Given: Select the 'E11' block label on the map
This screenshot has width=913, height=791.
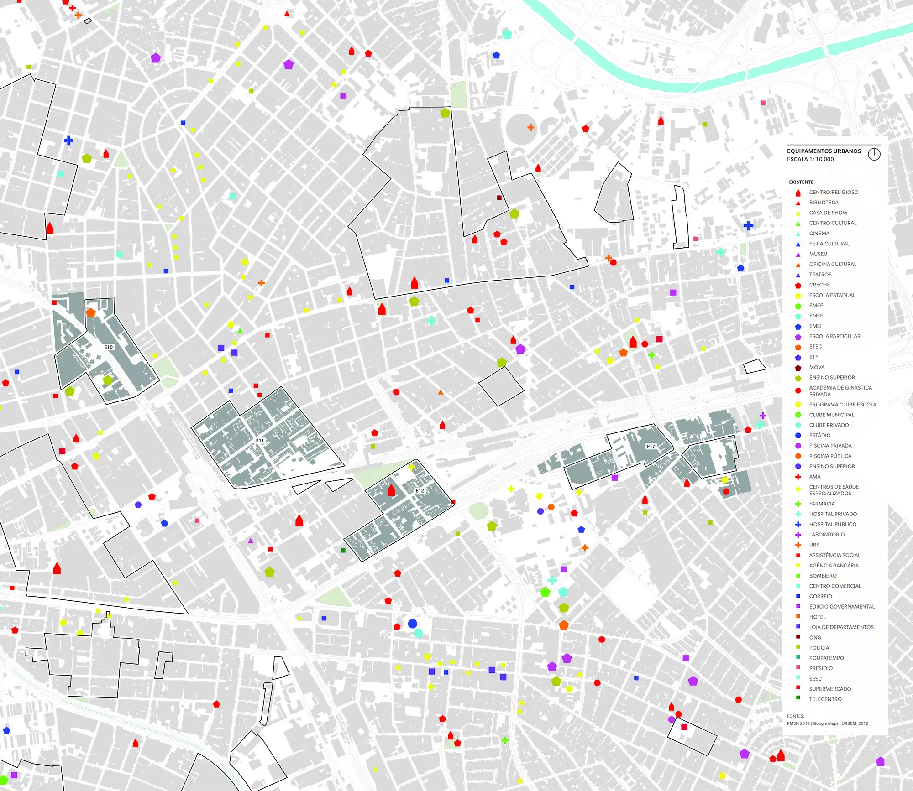Looking at the screenshot, I should (x=260, y=441).
